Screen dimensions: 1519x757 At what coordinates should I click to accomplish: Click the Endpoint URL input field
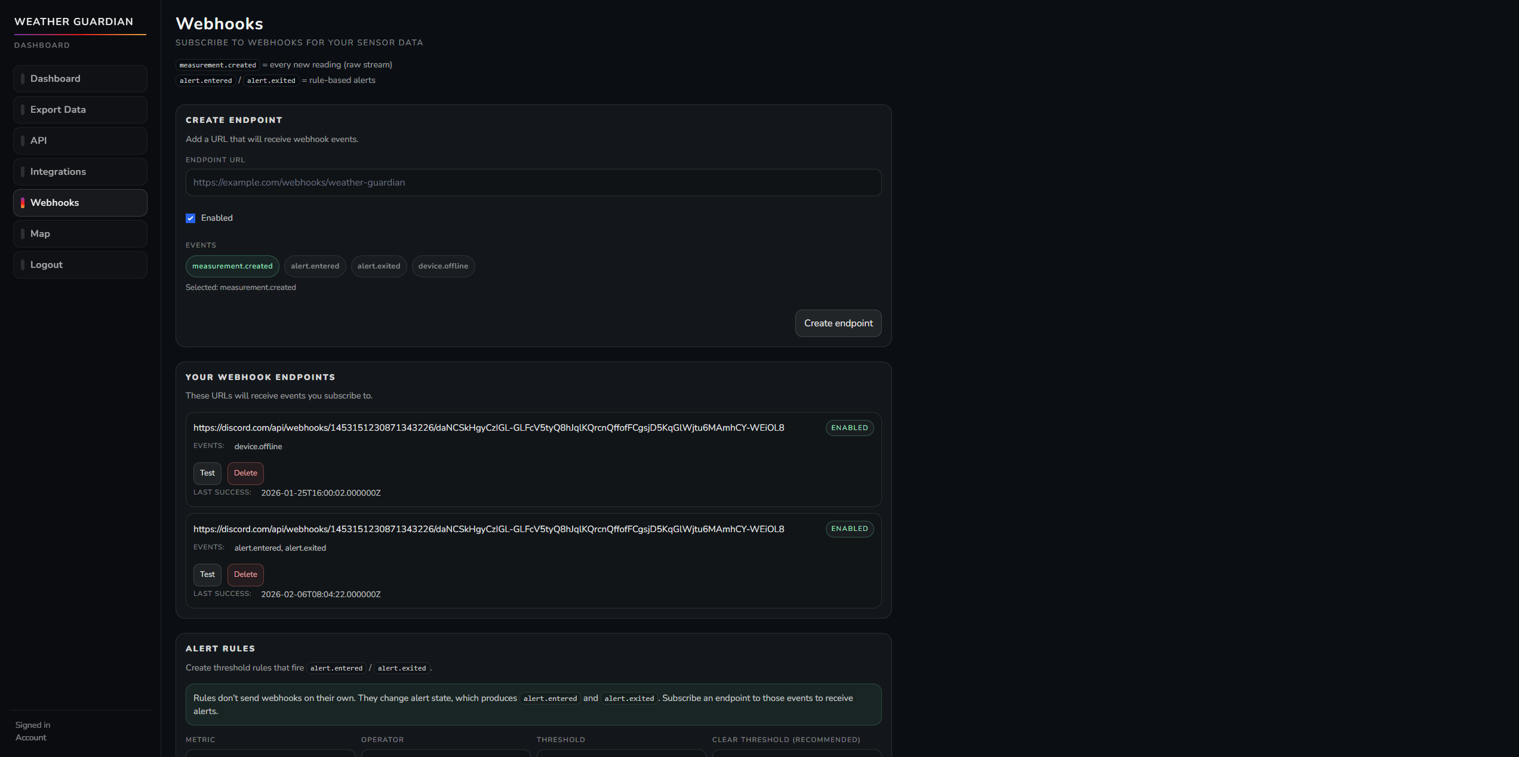tap(533, 183)
